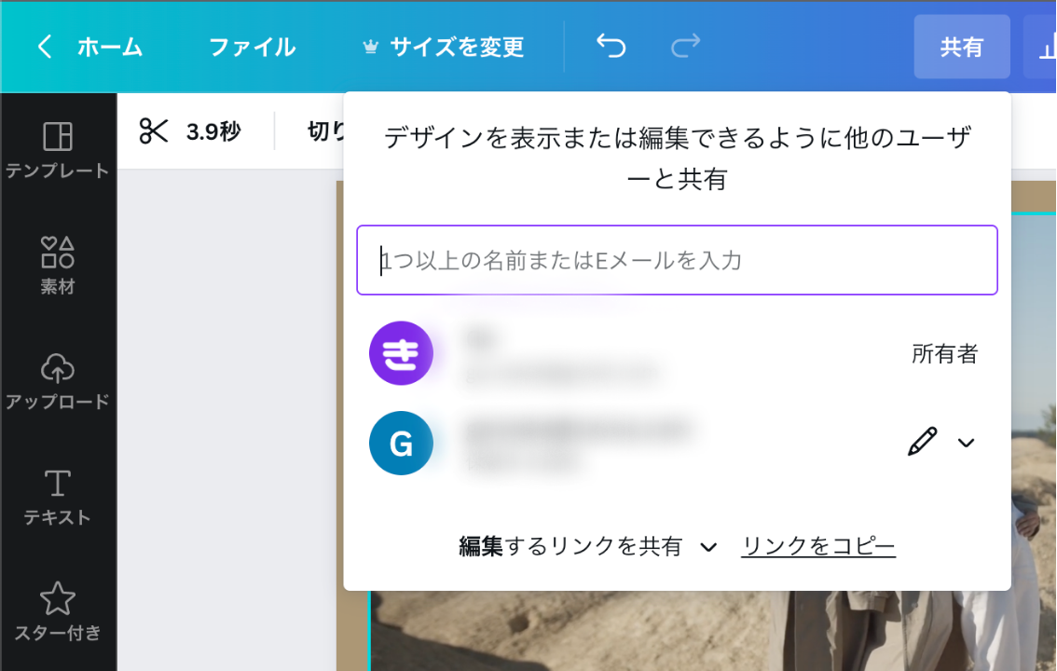Open the ファイル menu
Viewport: 1057px width, 671px height.
pos(252,47)
